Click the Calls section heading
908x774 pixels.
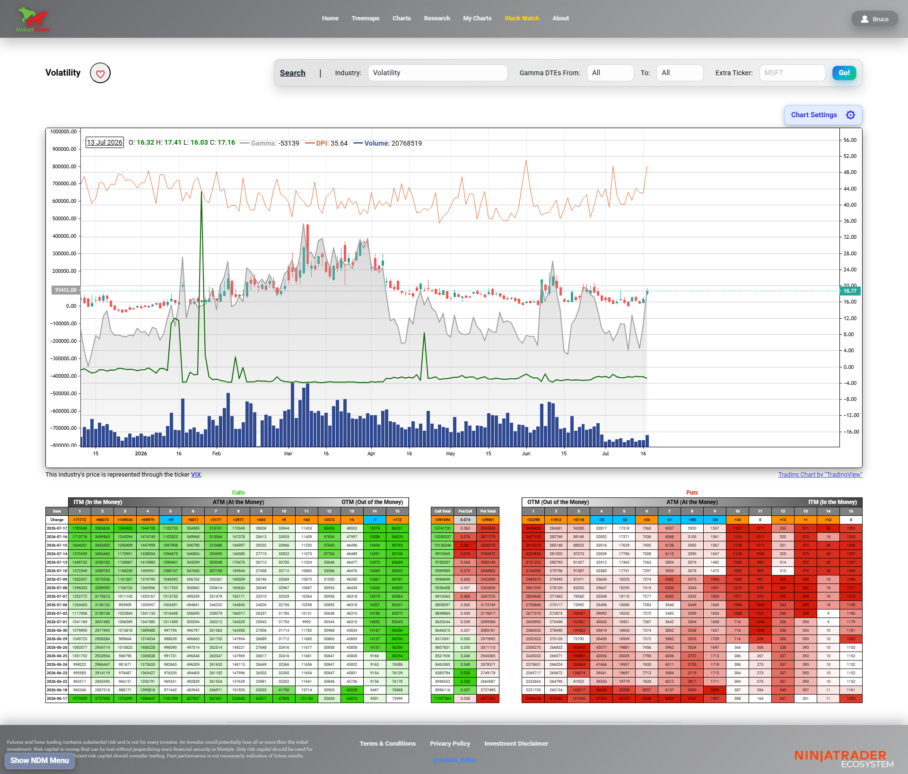coord(238,493)
